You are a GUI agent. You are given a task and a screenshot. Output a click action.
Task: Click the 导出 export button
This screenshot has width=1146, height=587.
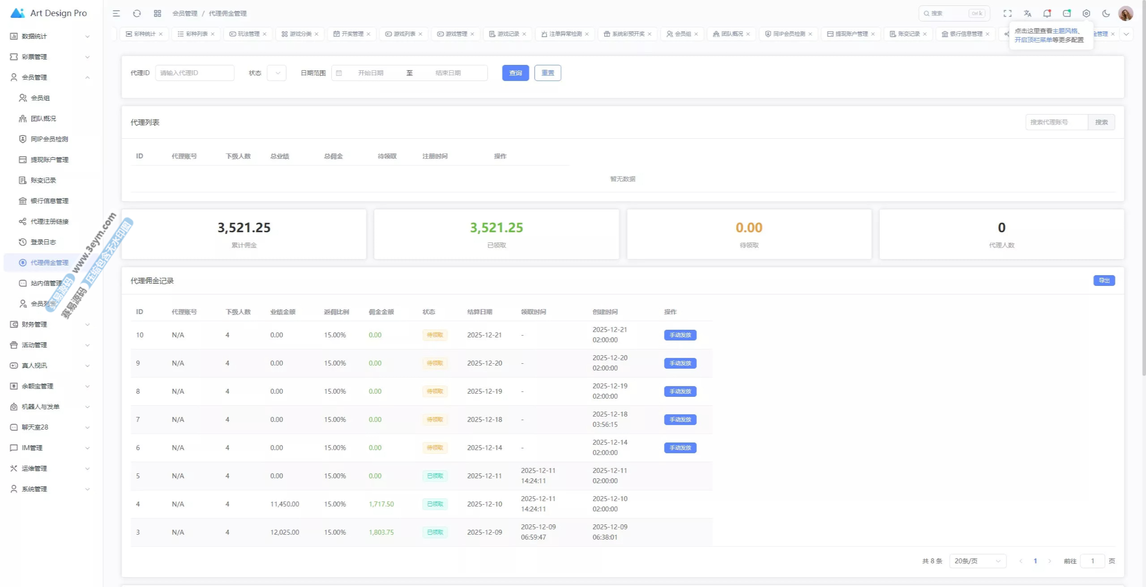(1104, 281)
